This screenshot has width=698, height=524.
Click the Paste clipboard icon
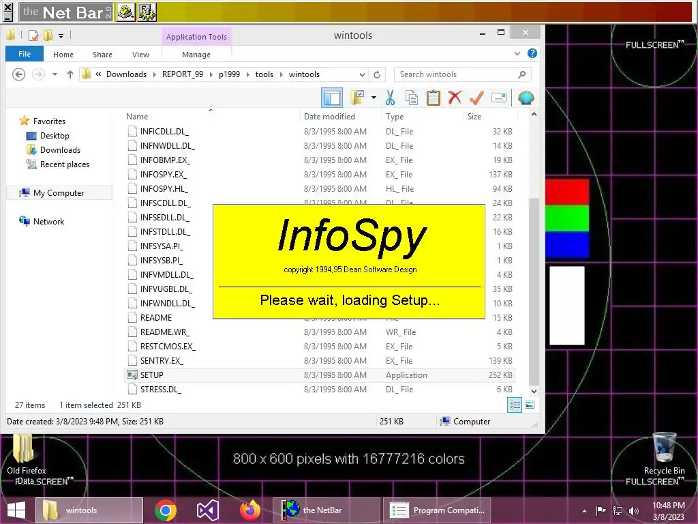(433, 98)
